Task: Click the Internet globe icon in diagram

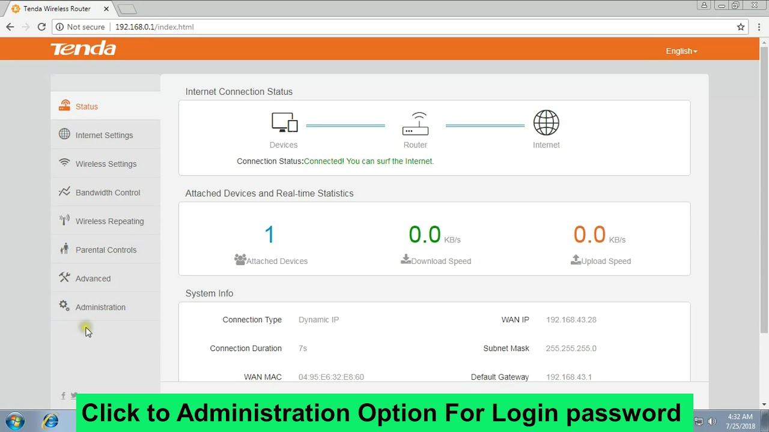Action: tap(546, 122)
